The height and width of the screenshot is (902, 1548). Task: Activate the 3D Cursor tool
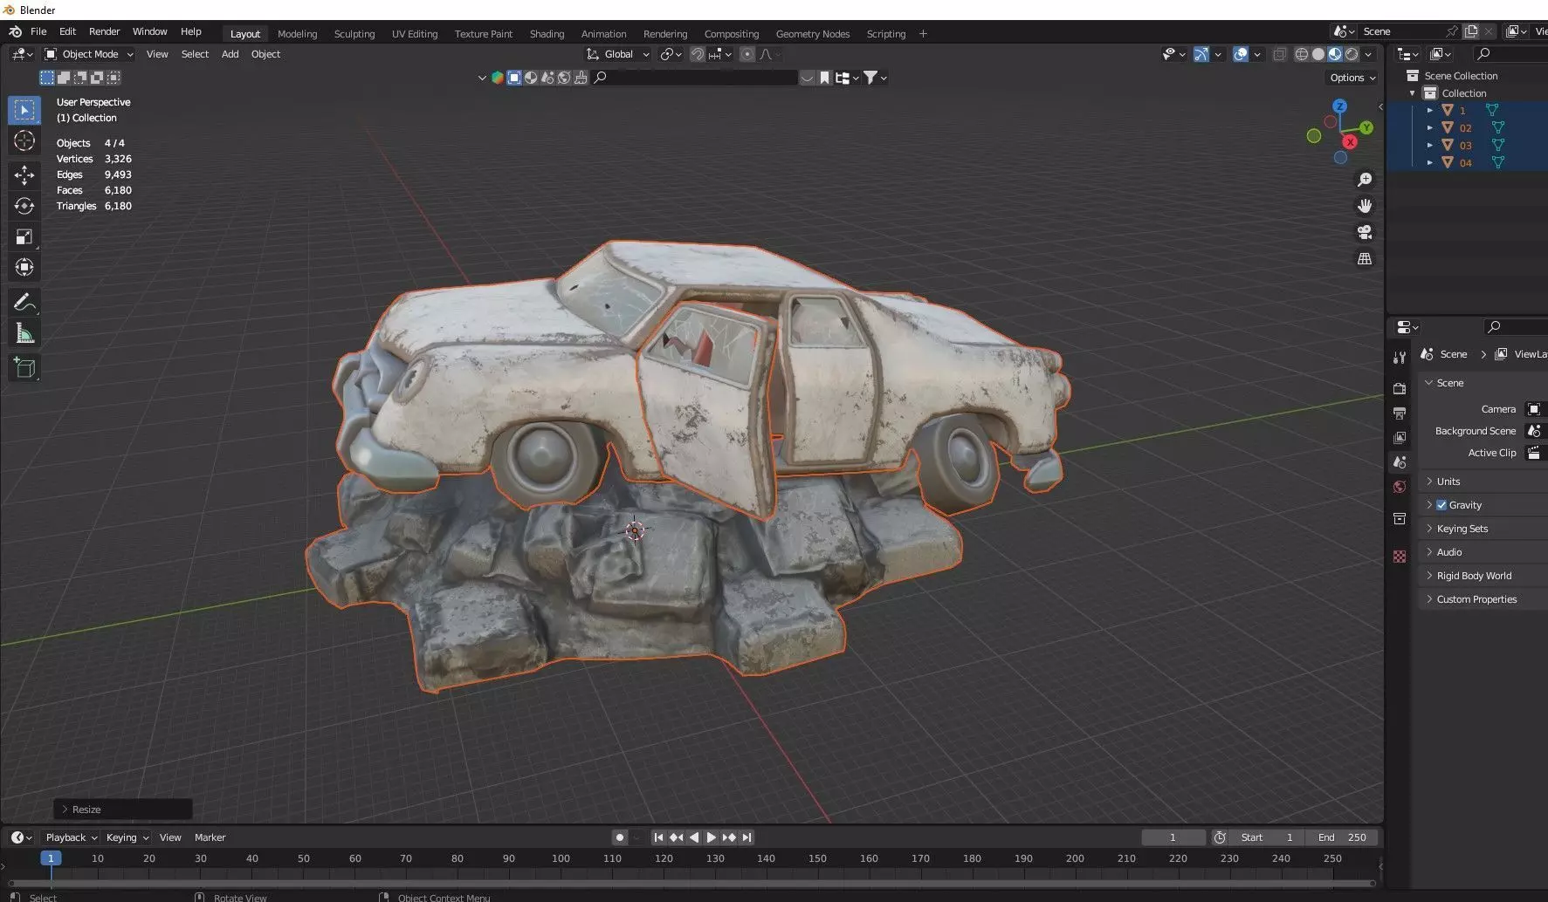coord(24,140)
